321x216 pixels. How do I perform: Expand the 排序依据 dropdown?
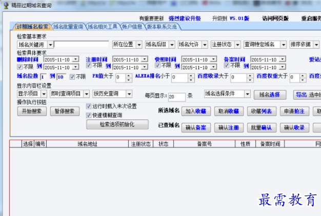(x=316, y=45)
